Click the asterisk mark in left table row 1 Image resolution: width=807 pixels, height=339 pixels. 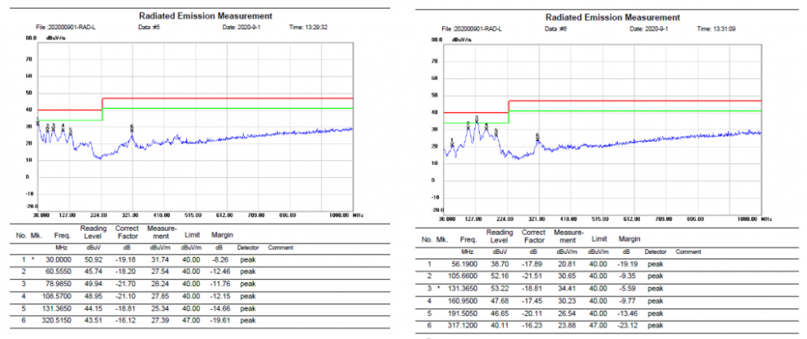coord(33,259)
